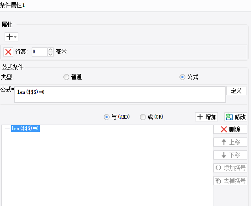The height and width of the screenshot is (206, 251).
Task: Click the 修改 modify condition button
Action: click(x=236, y=117)
